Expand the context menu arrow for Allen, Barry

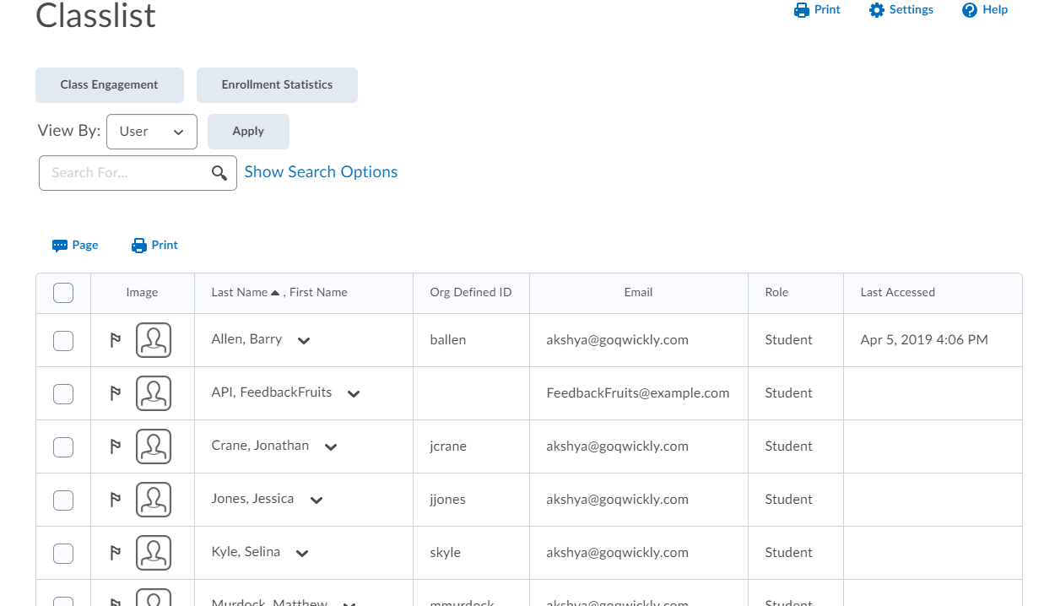tap(304, 341)
